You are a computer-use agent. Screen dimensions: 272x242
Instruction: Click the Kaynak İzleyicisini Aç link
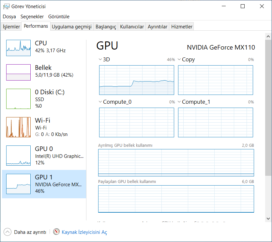[x=84, y=232]
